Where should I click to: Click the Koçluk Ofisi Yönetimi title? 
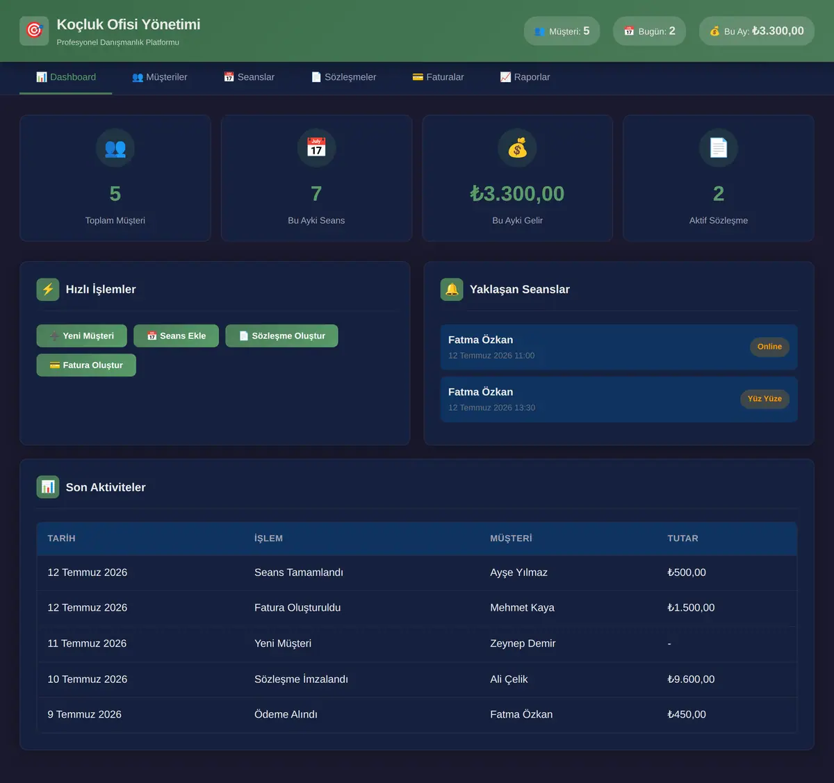click(129, 24)
